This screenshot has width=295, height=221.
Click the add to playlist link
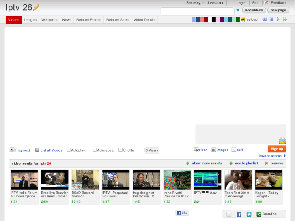246,163
